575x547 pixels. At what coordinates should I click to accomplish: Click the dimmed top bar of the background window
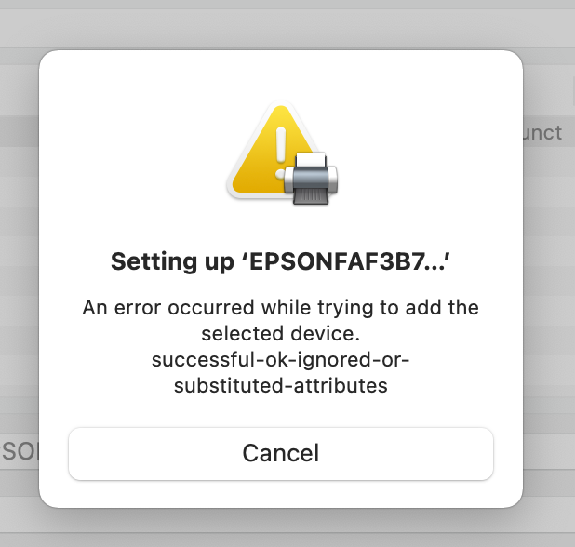pos(287,28)
